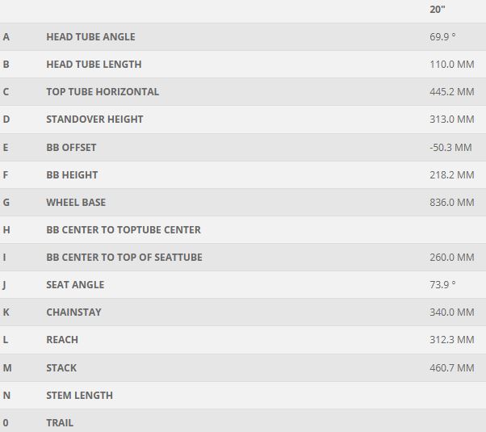The height and width of the screenshot is (432, 486).
Task: Select the STANDOVER HEIGHT row label
Action: click(x=94, y=120)
